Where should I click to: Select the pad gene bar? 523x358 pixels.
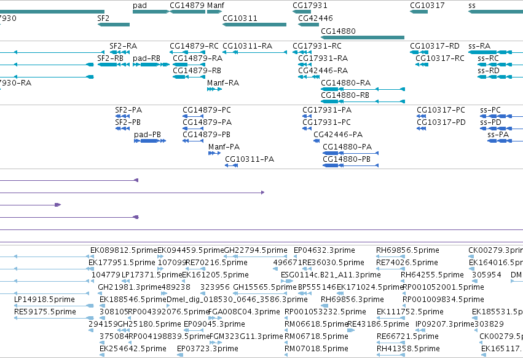tap(151, 12)
